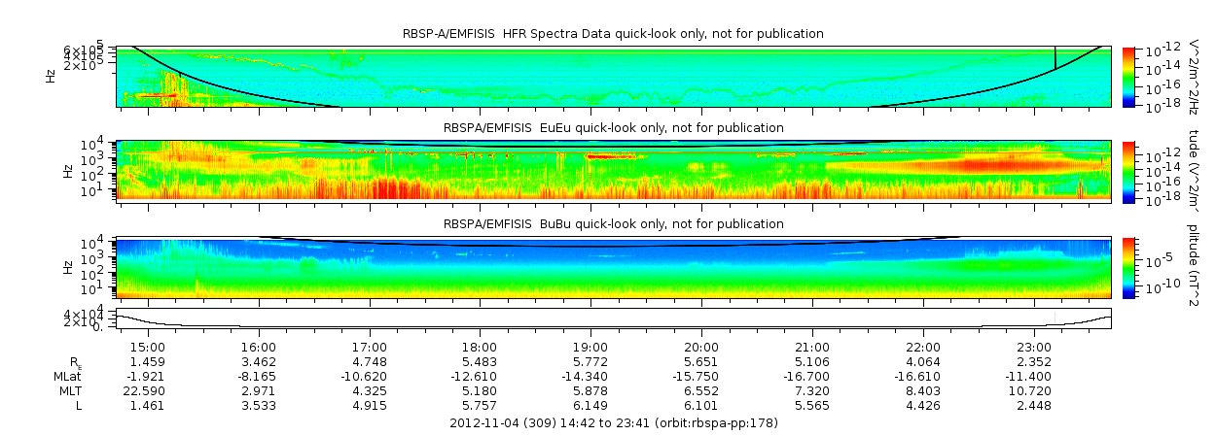This screenshot has height=436, width=1216.
Task: Click the Hz axis label of HFR panel
Action: (51, 76)
